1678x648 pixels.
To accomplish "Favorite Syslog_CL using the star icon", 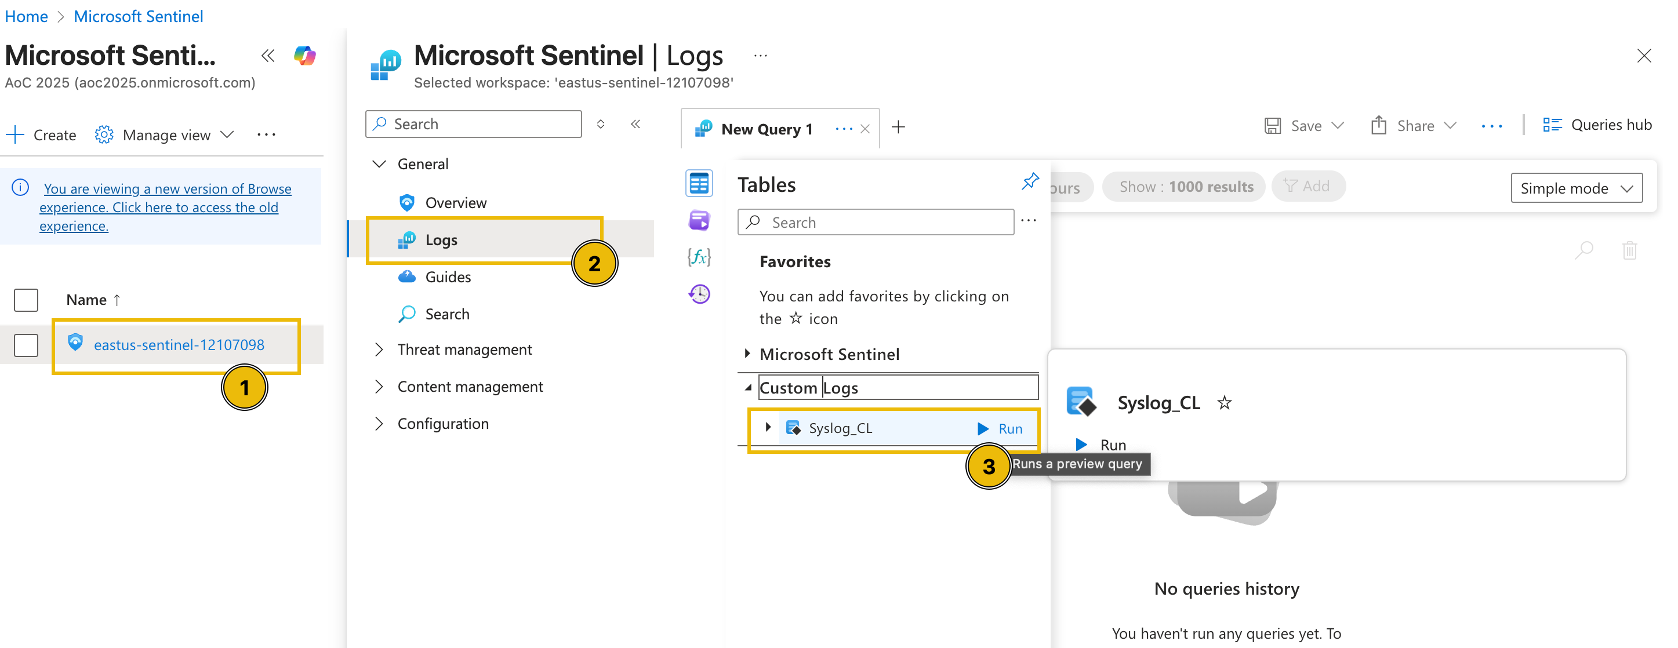I will tap(1225, 402).
